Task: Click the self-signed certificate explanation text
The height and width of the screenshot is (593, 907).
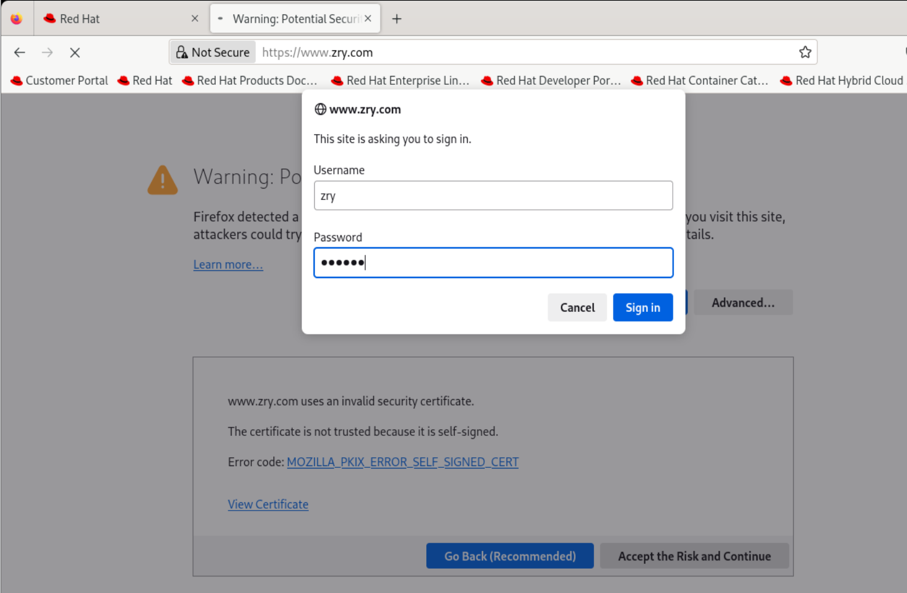Action: coord(363,432)
